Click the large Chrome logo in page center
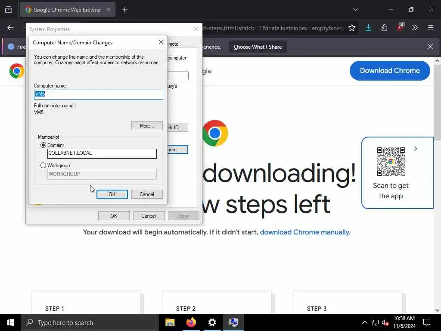This screenshot has height=331, width=441. click(x=215, y=133)
